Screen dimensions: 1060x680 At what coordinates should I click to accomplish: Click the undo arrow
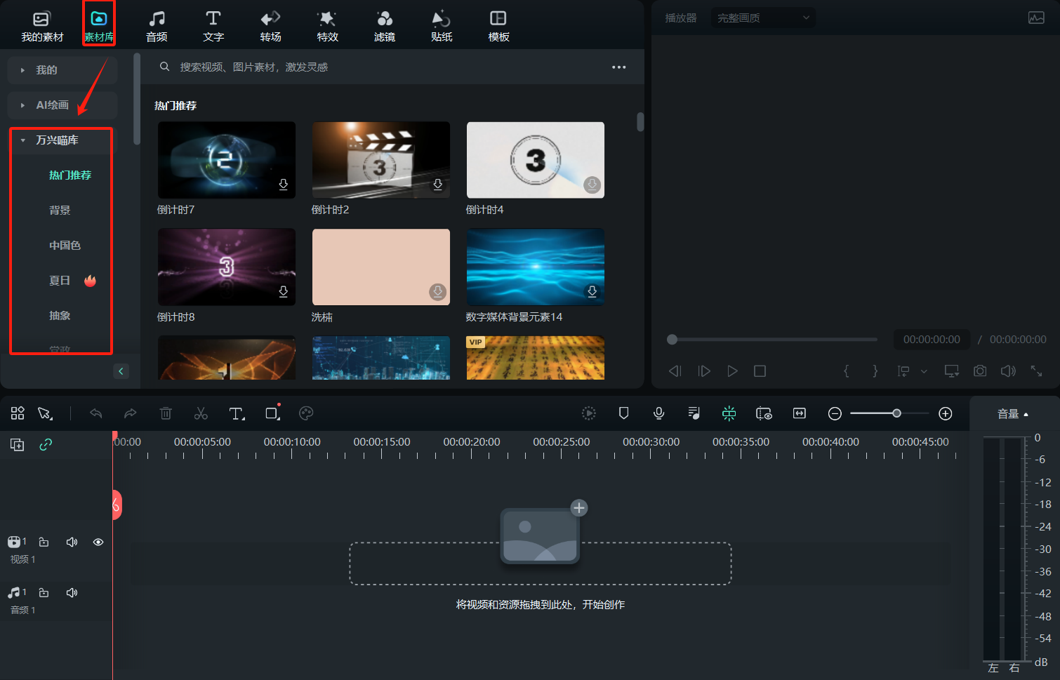[96, 413]
